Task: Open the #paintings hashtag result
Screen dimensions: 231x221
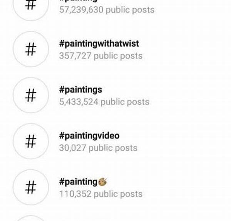Action: (80, 90)
